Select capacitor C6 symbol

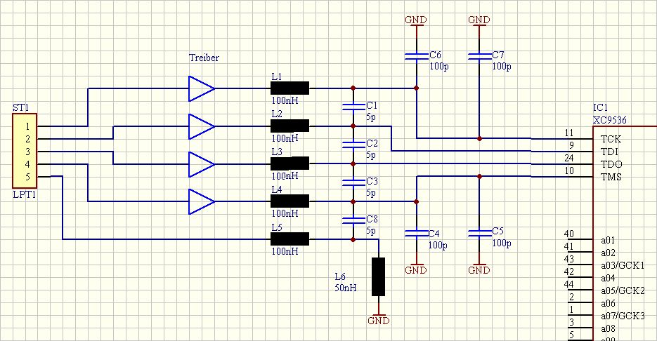[x=417, y=56]
